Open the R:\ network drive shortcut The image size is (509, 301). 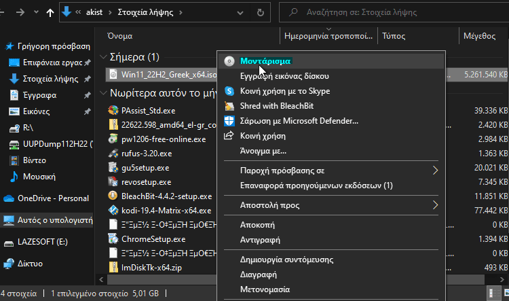[28, 128]
